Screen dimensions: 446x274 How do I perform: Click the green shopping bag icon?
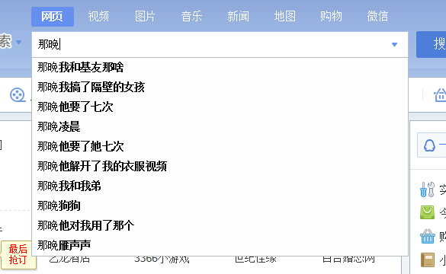(x=427, y=212)
